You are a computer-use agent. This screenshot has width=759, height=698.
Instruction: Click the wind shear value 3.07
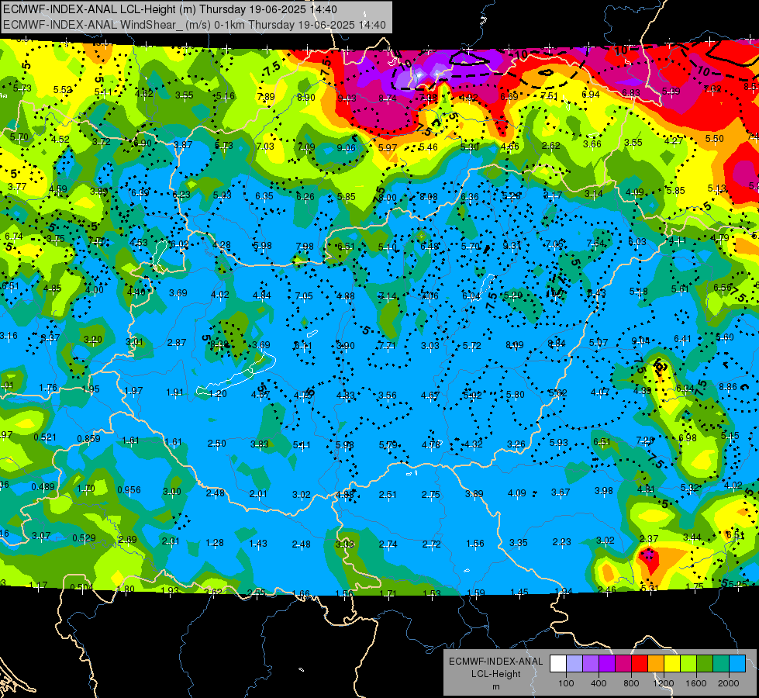(x=41, y=536)
